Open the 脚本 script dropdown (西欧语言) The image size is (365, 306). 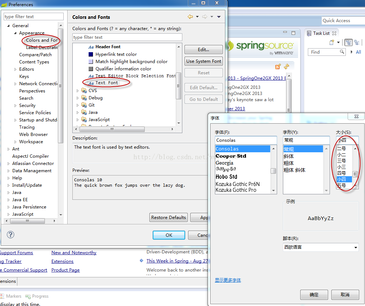(x=321, y=247)
